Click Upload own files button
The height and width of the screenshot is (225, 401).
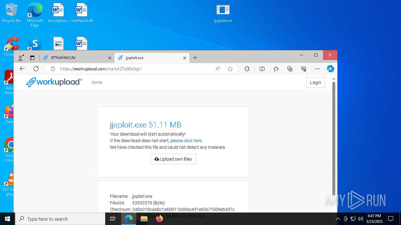pos(173,159)
